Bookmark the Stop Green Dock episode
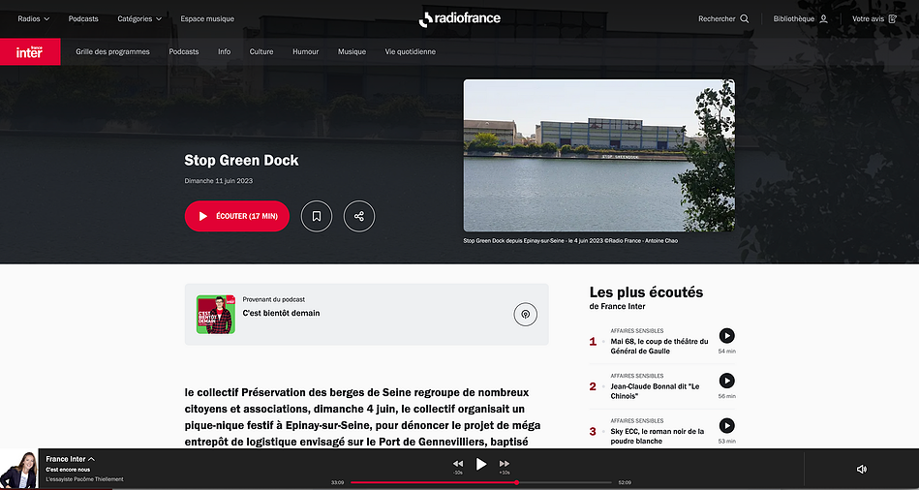The width and height of the screenshot is (919, 490). tap(317, 216)
